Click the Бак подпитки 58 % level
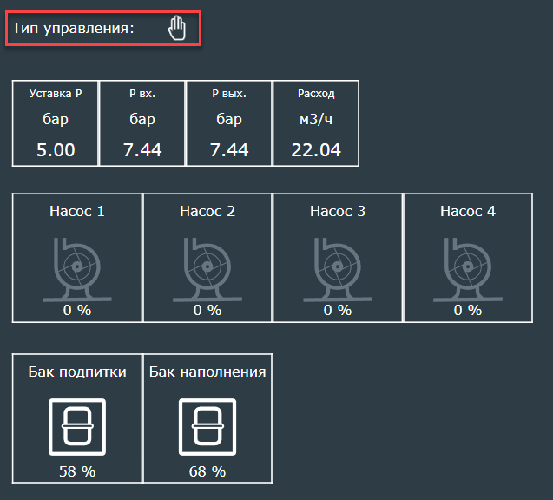The width and height of the screenshot is (553, 500). 76,471
